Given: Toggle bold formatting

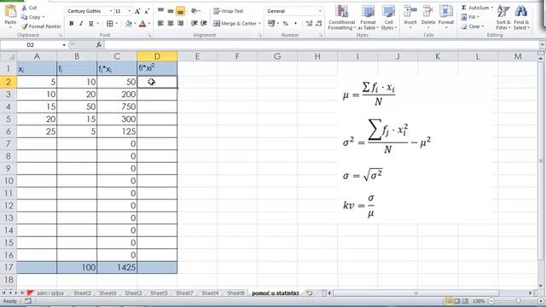Looking at the screenshot, I should [72, 23].
